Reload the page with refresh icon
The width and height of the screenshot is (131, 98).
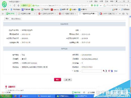click(14, 5)
